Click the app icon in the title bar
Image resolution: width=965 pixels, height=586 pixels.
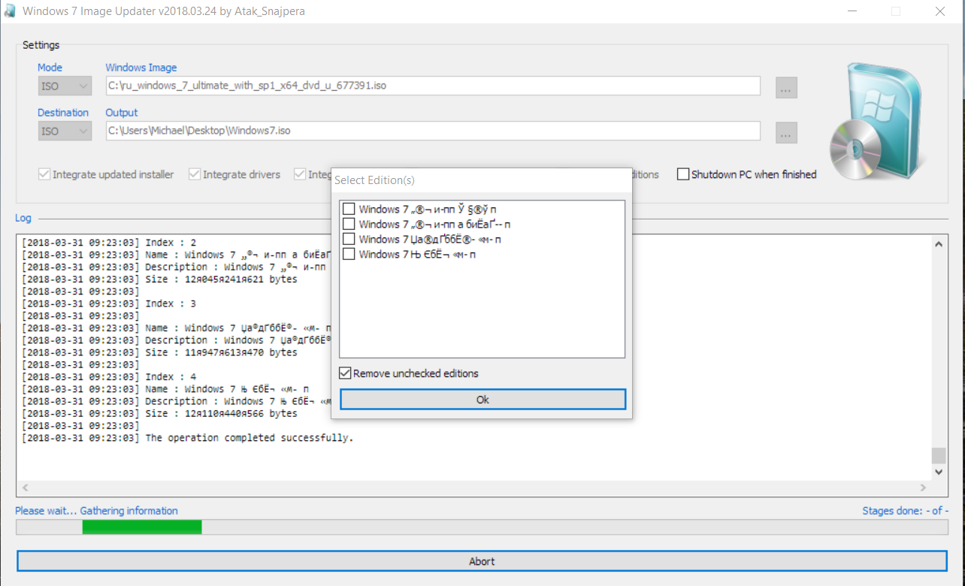[10, 11]
